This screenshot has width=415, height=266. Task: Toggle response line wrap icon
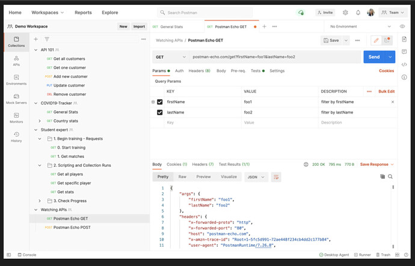point(276,177)
